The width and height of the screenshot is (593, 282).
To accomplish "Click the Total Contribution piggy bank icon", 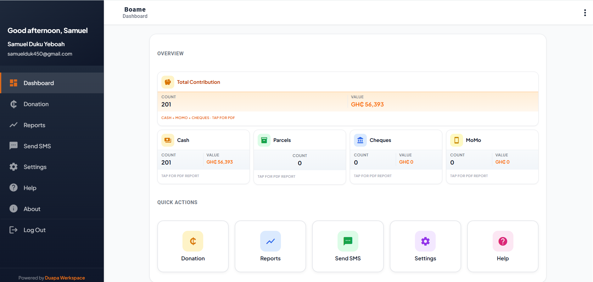I will (x=168, y=82).
